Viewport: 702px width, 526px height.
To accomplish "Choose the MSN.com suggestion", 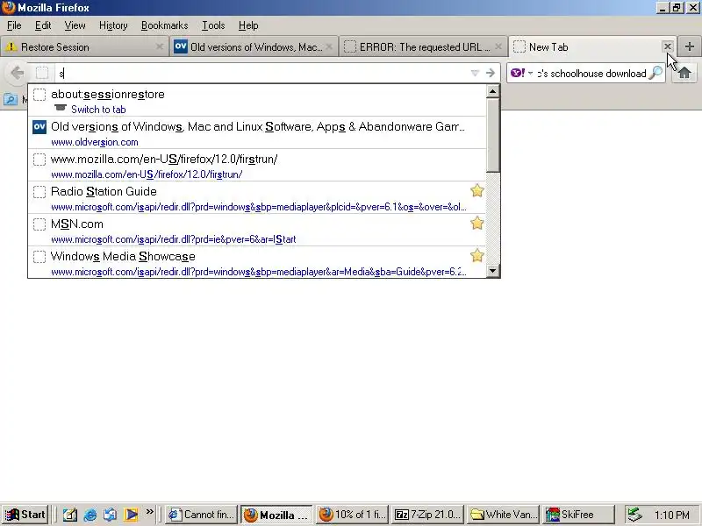I will 257,230.
